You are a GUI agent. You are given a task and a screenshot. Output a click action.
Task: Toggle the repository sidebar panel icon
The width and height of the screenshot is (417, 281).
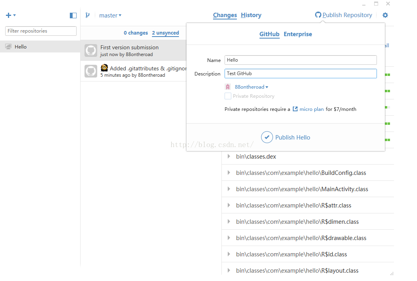(73, 16)
